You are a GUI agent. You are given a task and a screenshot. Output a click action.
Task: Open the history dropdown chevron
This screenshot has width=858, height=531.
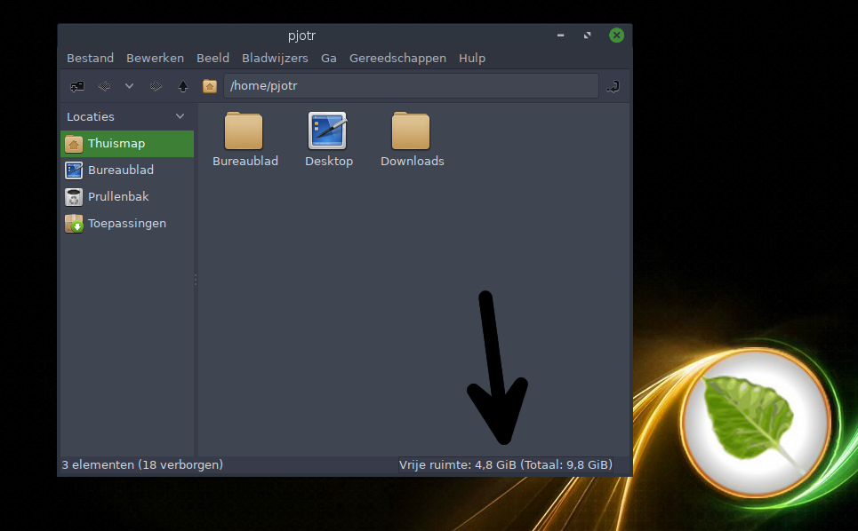coord(129,86)
